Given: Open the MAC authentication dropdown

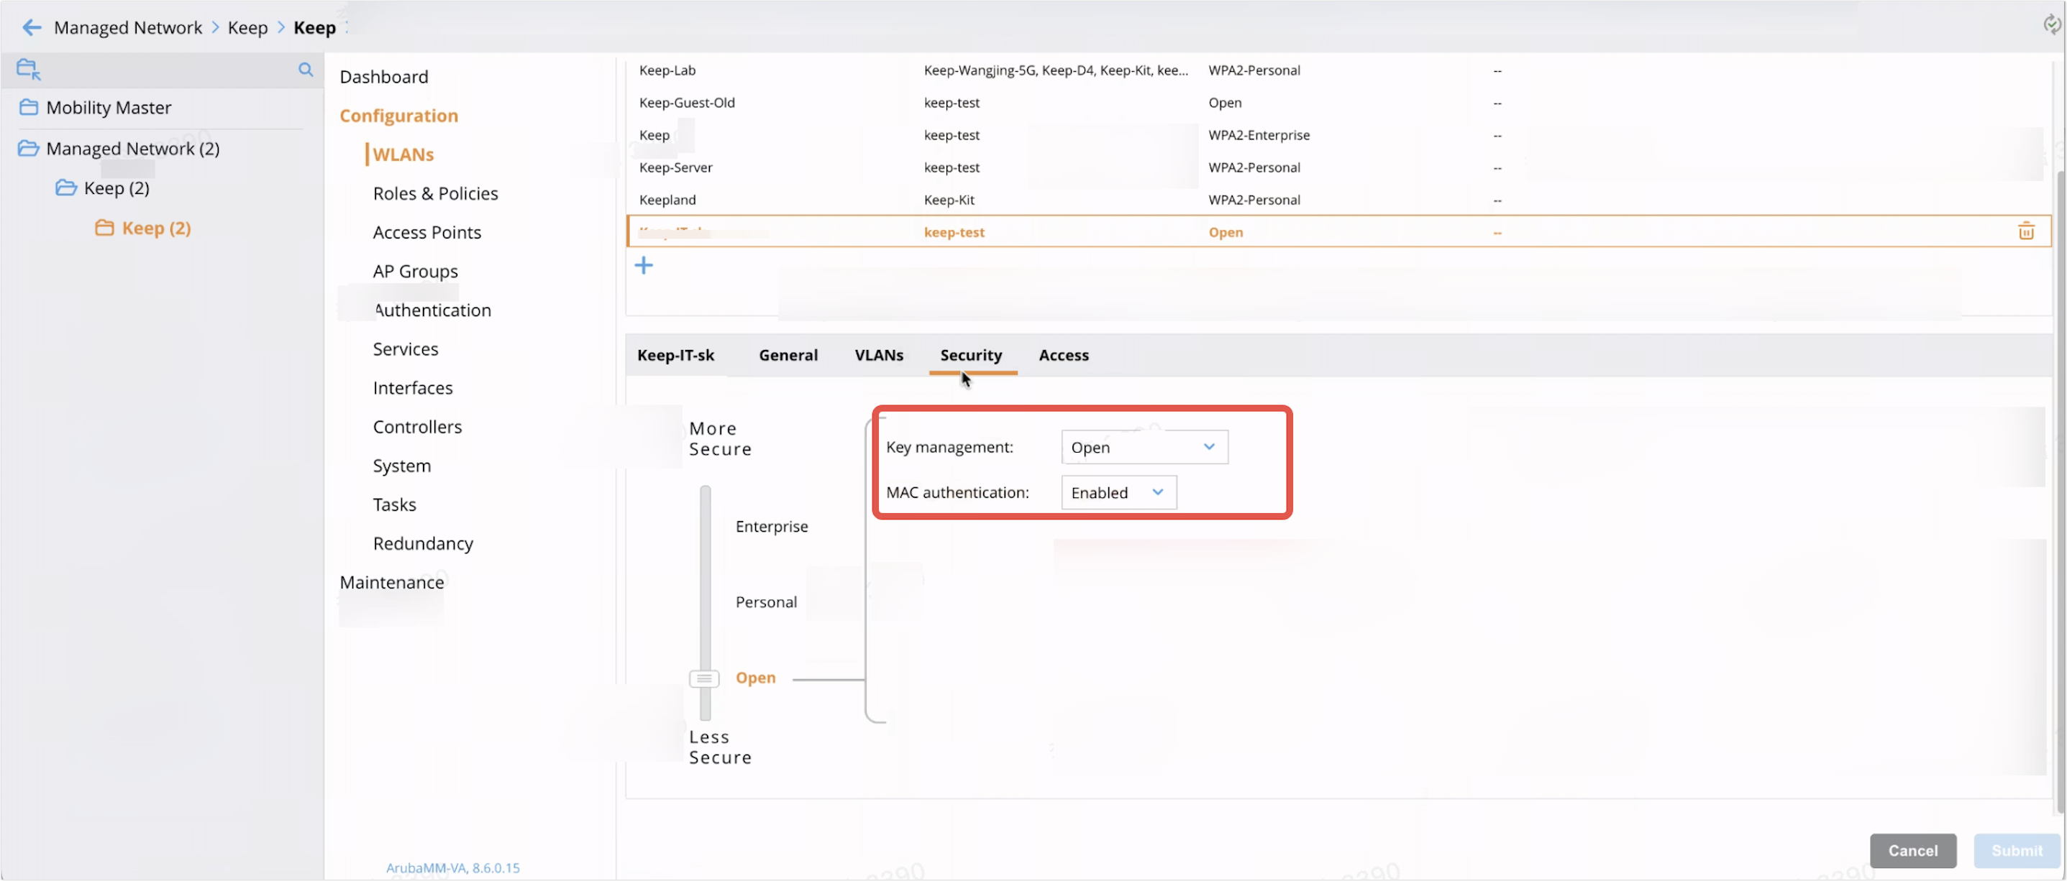Looking at the screenshot, I should click(x=1118, y=493).
